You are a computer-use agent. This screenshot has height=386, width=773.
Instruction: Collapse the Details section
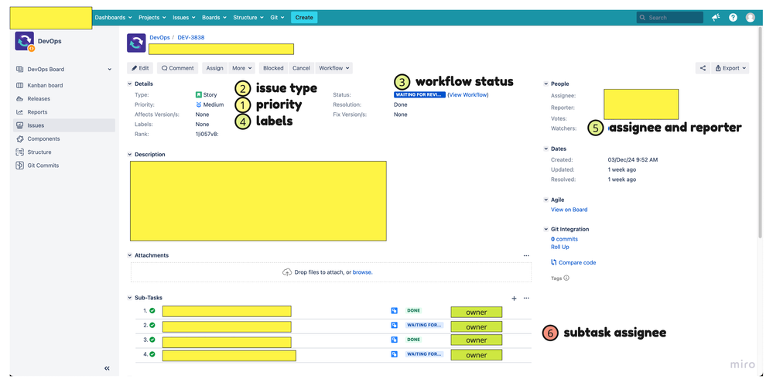[130, 84]
